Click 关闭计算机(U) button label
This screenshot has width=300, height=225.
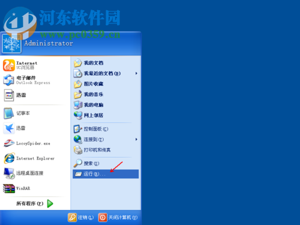(123, 217)
